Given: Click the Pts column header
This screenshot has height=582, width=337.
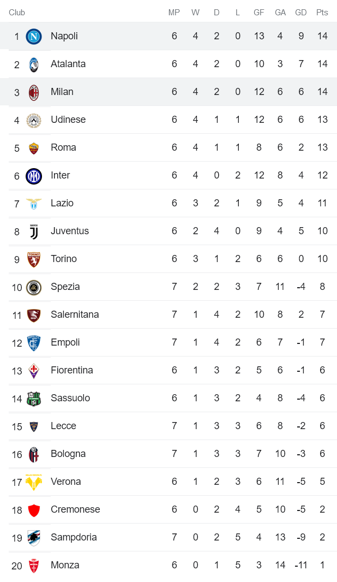Looking at the screenshot, I should pyautogui.click(x=322, y=13).
